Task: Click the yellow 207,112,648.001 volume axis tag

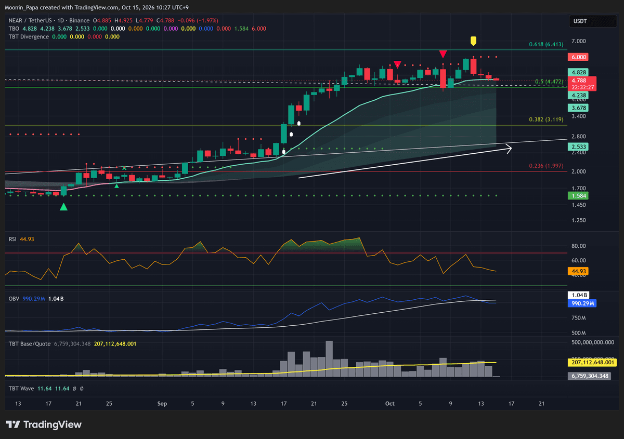Action: click(593, 363)
